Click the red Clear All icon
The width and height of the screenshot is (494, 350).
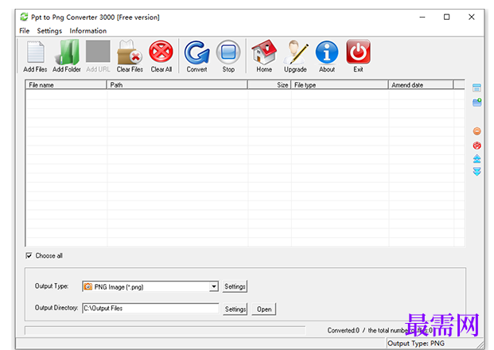point(161,52)
